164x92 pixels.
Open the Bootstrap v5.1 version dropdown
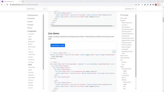(x=130, y=9)
